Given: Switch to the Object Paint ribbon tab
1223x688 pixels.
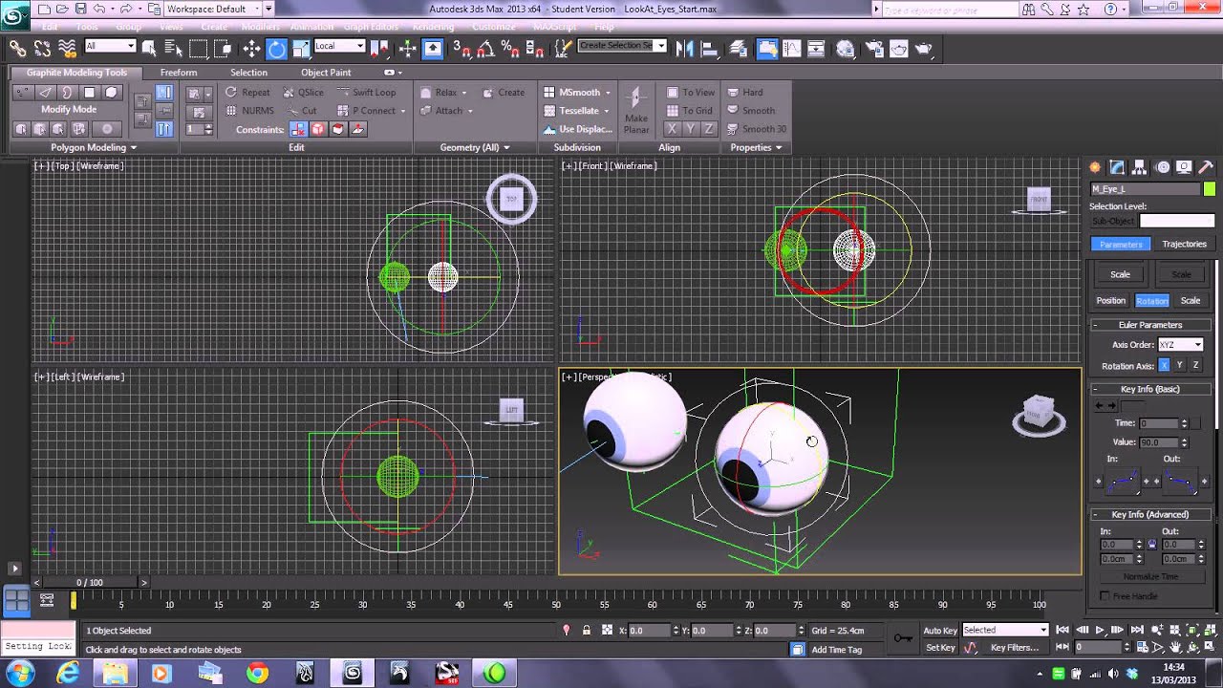Looking at the screenshot, I should [326, 73].
